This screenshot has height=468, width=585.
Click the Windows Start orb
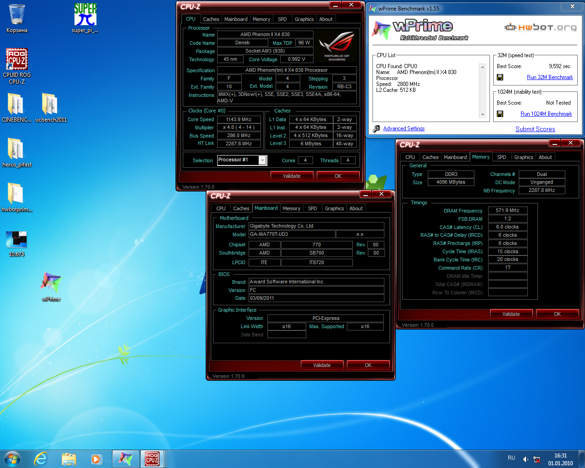pos(12,458)
